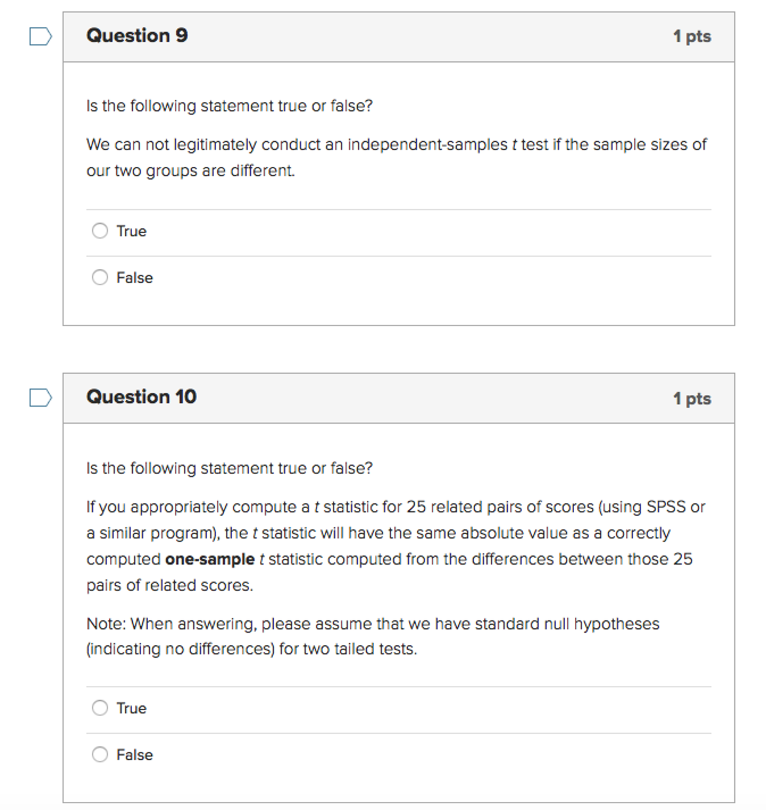Image resolution: width=766 pixels, height=810 pixels.
Task: Select True for Question 9
Action: (100, 231)
